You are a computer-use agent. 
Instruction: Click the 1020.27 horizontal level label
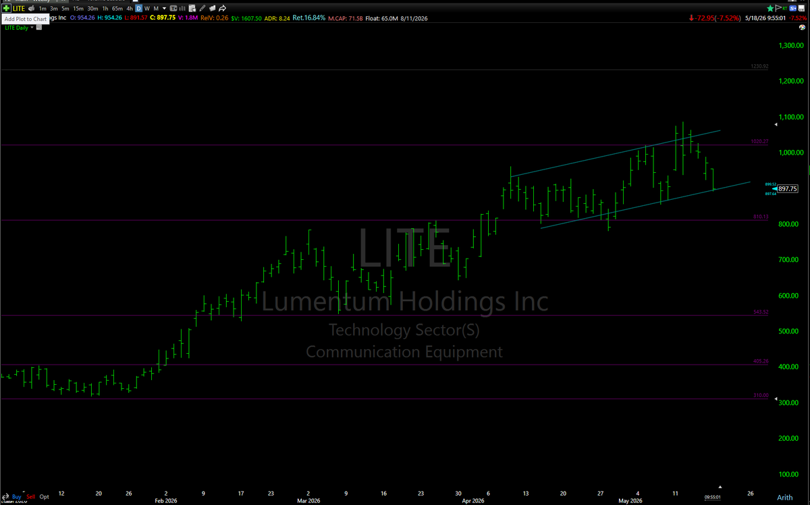coord(759,142)
